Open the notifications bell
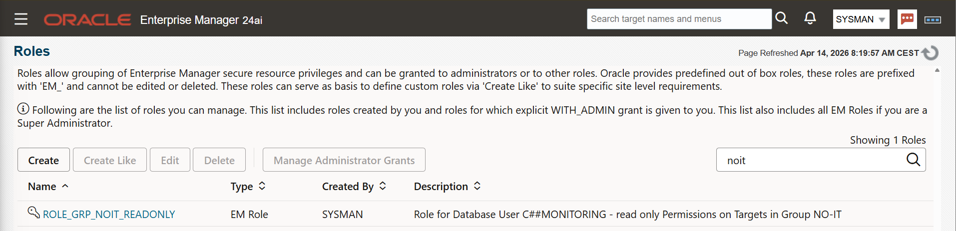Screen dimensions: 956x231 coord(810,18)
